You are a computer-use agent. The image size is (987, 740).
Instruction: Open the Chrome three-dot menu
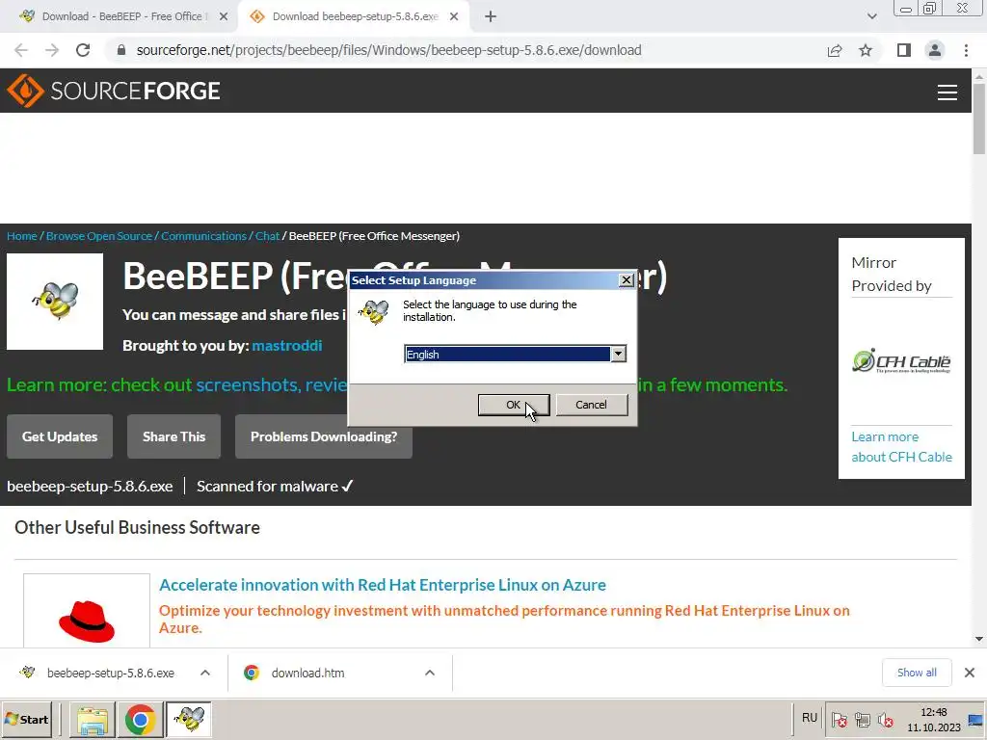click(x=966, y=50)
